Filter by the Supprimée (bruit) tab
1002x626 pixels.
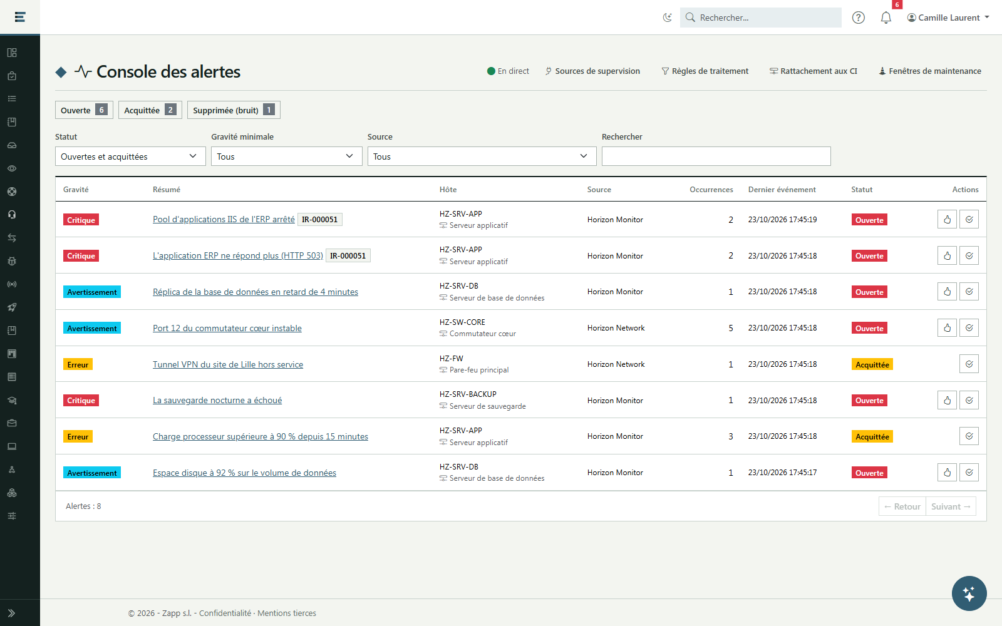coord(234,110)
